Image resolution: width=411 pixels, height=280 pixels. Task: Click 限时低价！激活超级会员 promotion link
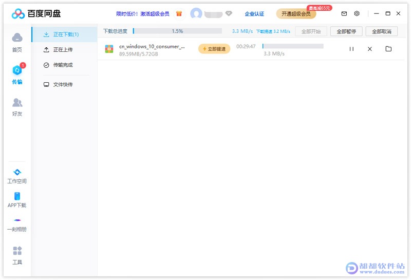(x=143, y=14)
